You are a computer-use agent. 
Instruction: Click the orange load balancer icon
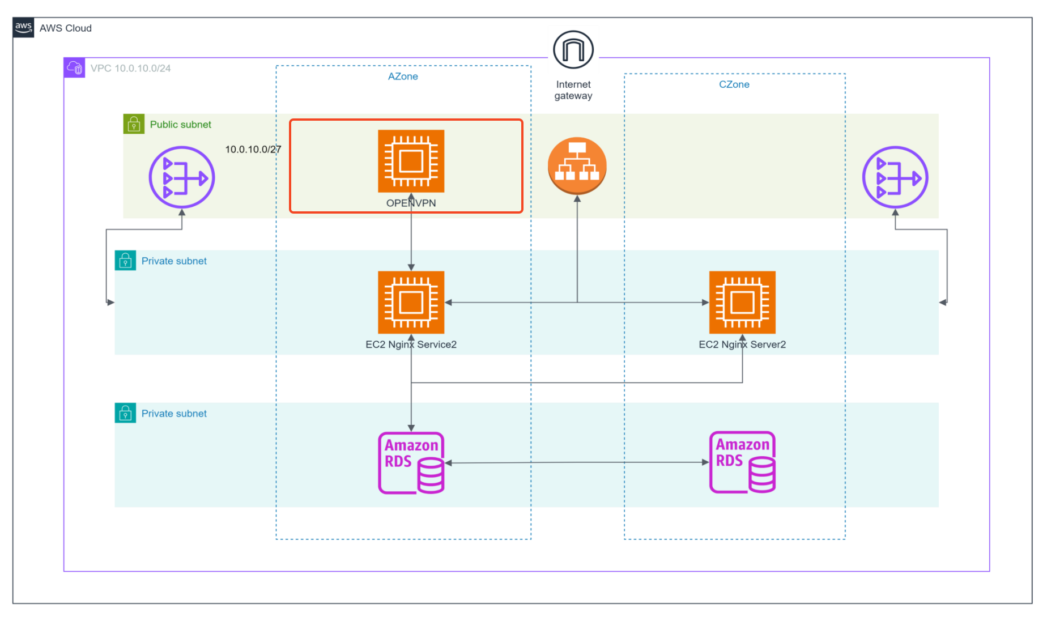577,165
